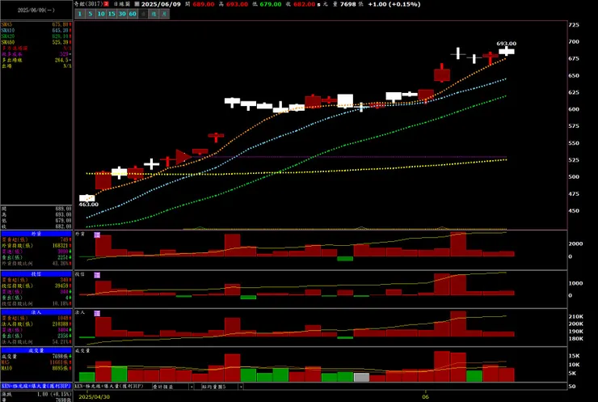This screenshot has width=598, height=402.
Task: Click the 2025/06/09 date box top left
Action: click(x=36, y=11)
